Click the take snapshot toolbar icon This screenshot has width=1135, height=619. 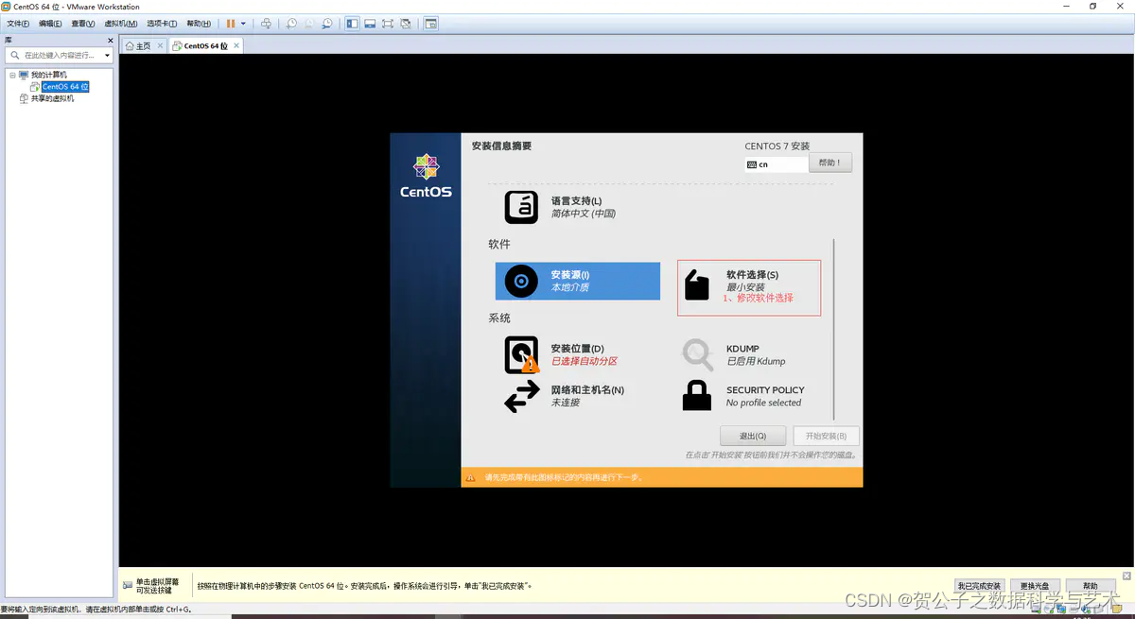(291, 24)
